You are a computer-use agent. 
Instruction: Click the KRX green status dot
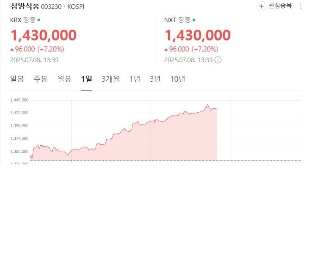[x=39, y=20]
